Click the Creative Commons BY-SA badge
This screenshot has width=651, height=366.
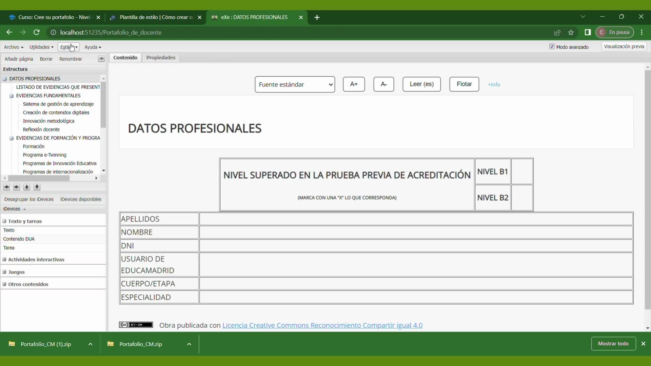(136, 325)
